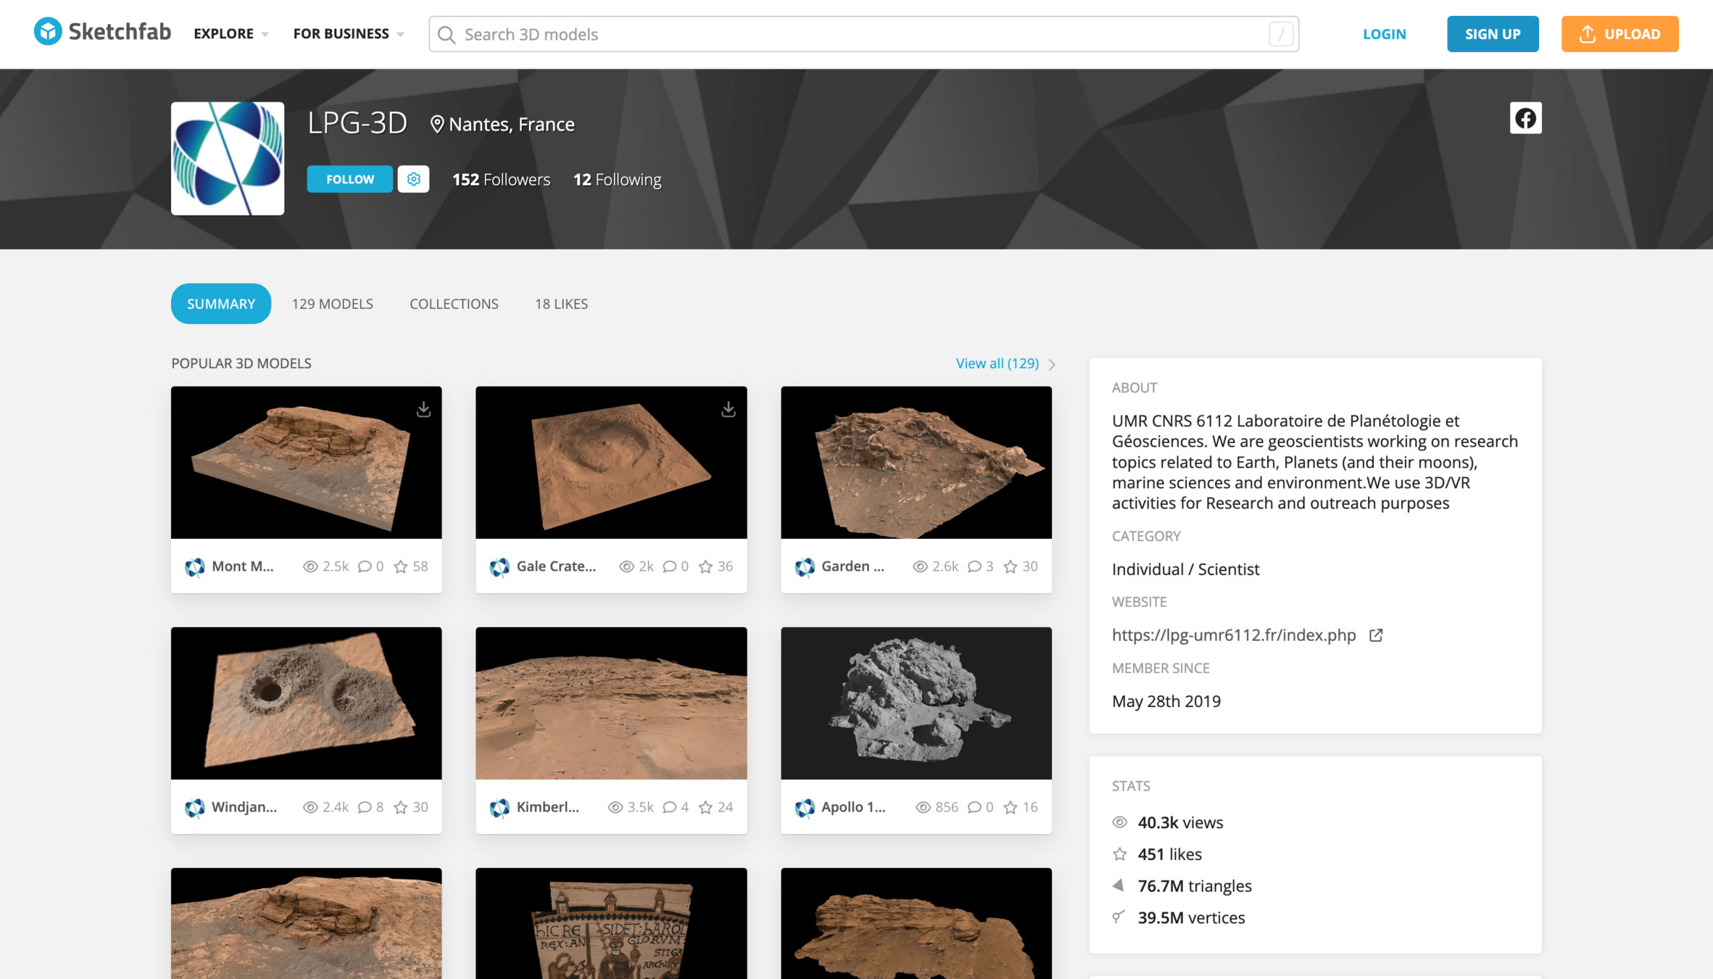Click chevron next to View all (129)

pyautogui.click(x=1052, y=364)
